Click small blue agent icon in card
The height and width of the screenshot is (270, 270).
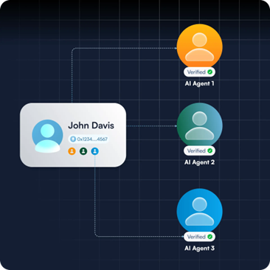coord(95,151)
